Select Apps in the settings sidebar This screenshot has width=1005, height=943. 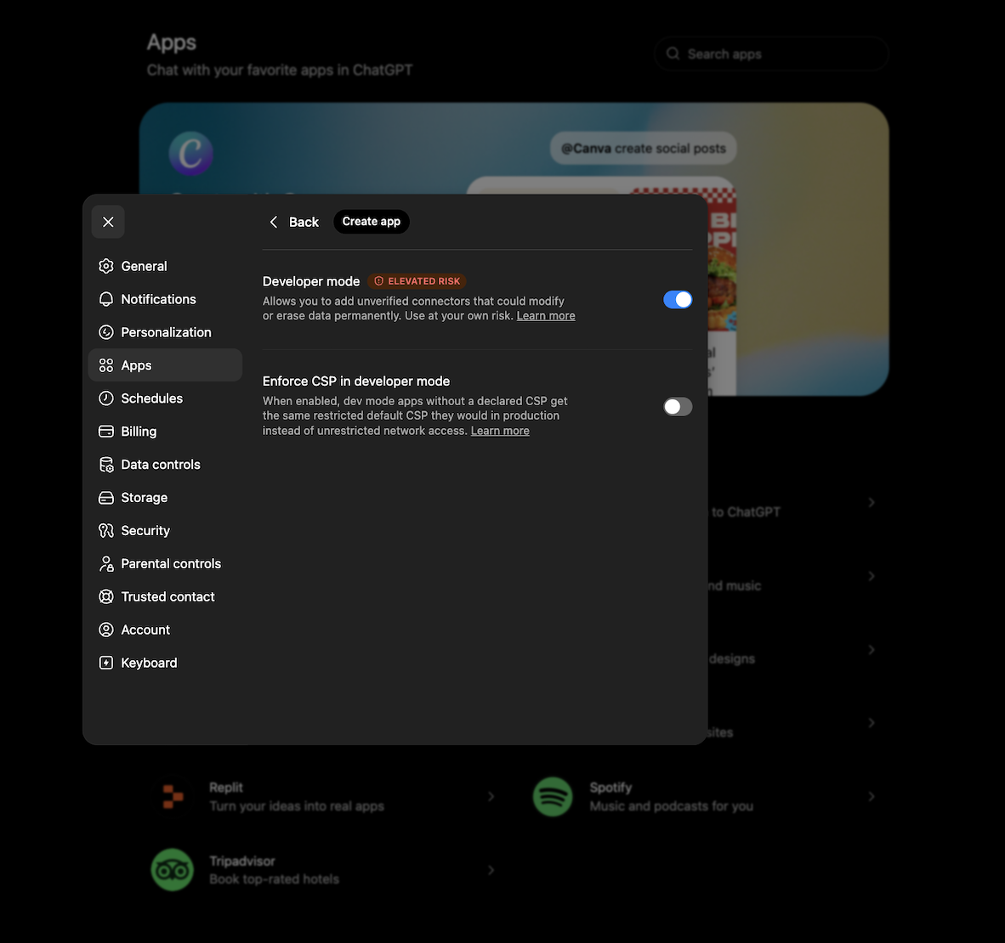pos(165,365)
